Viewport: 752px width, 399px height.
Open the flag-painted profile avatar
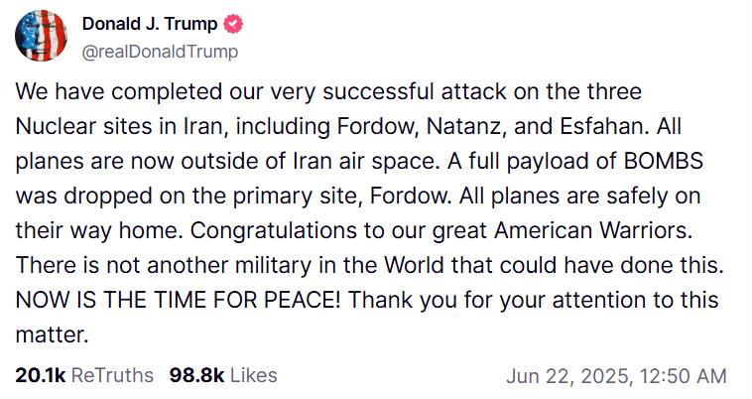click(42, 36)
